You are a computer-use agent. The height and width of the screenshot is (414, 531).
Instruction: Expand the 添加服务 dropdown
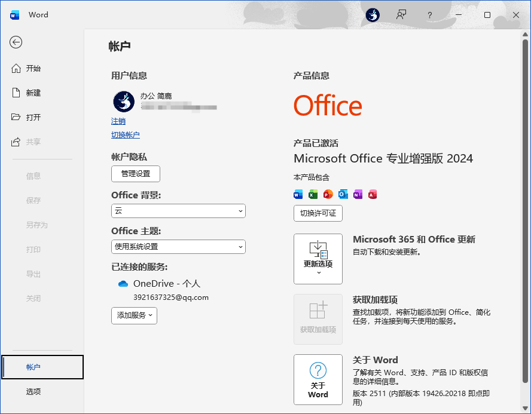(x=134, y=315)
